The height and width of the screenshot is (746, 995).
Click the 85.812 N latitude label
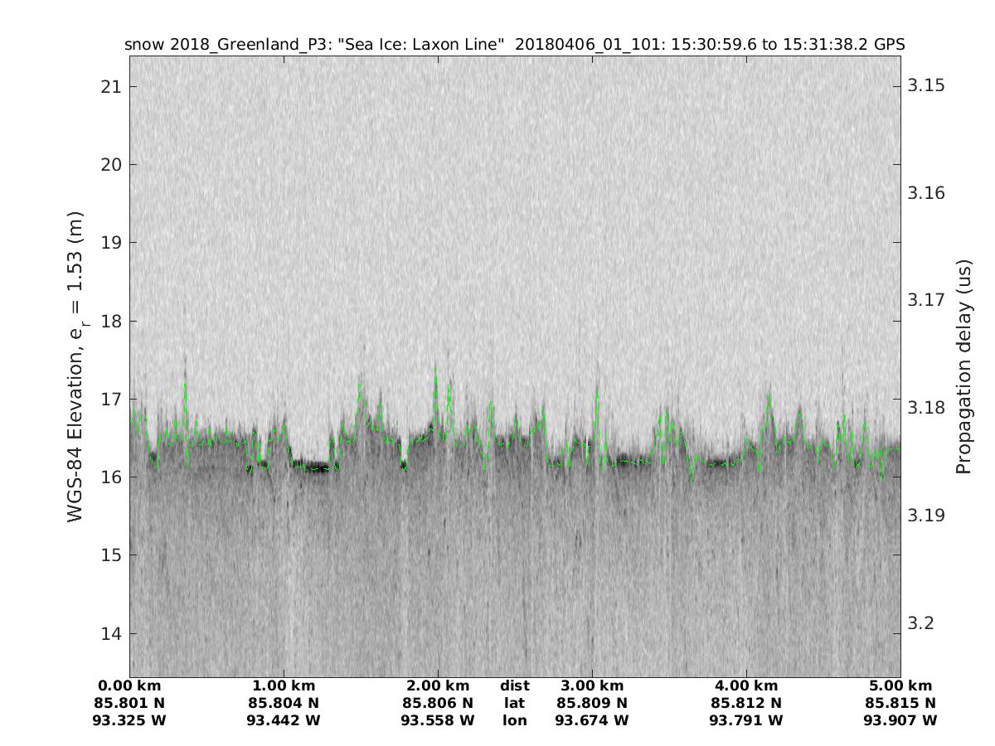746,704
